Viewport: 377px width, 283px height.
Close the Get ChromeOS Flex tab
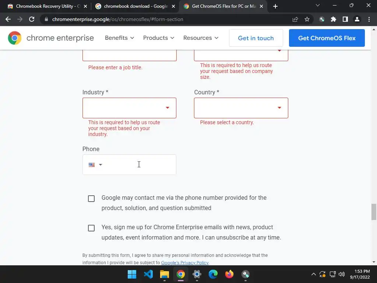coord(262,6)
